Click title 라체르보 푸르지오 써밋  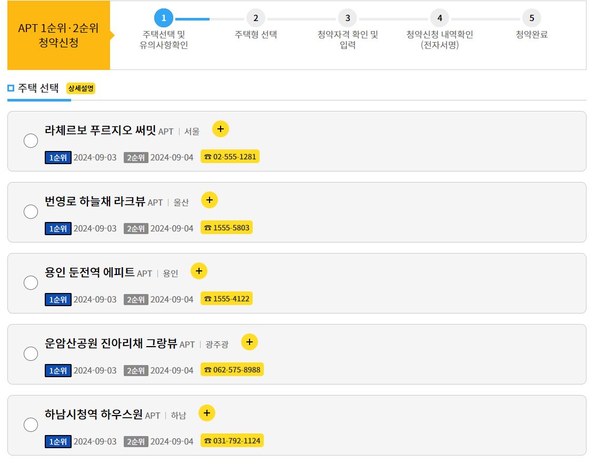coord(100,130)
